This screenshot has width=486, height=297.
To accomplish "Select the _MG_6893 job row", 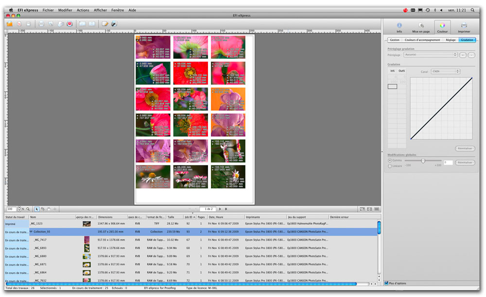I will 191,248.
